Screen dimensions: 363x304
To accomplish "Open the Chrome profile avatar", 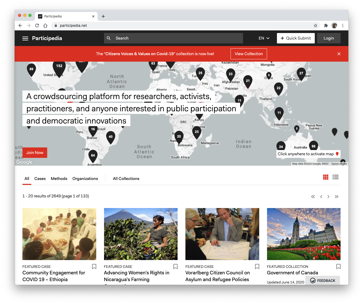I will coord(334,25).
